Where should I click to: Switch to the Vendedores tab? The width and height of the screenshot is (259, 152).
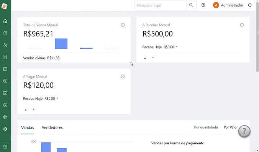click(x=52, y=127)
